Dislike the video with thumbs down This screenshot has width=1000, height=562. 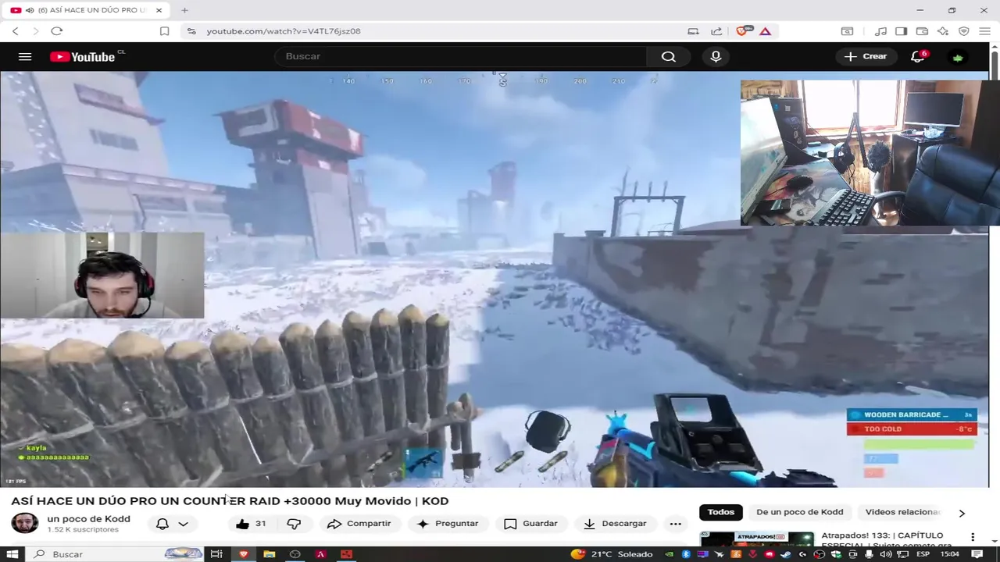[295, 524]
